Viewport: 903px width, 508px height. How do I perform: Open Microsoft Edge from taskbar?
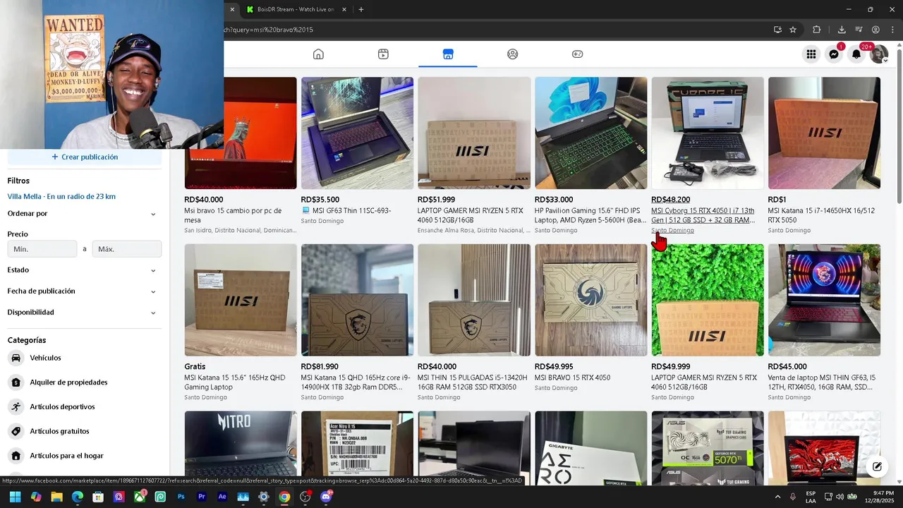[x=78, y=497]
